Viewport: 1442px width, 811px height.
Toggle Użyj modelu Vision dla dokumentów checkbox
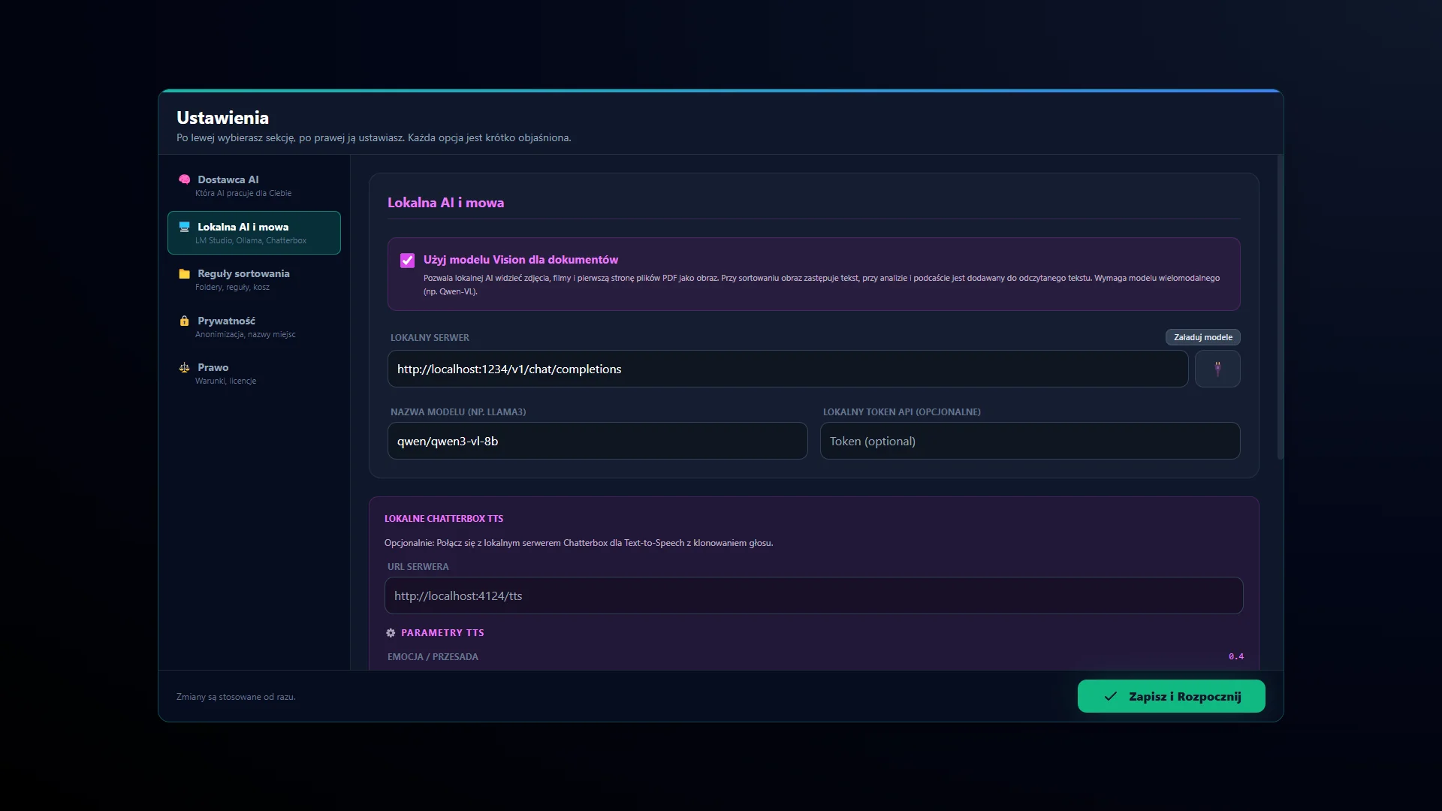click(407, 261)
